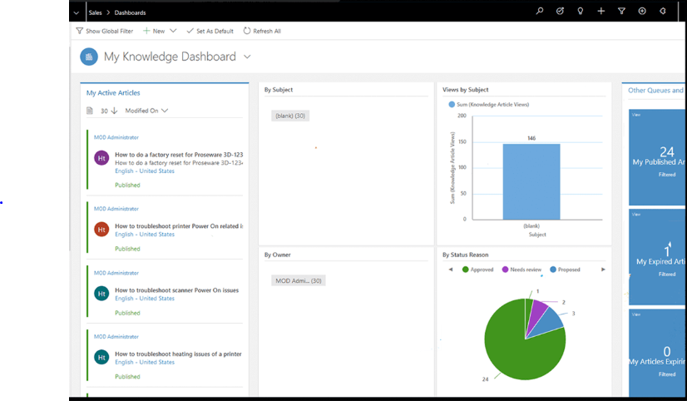Open the Modified On sort dropdown

pyautogui.click(x=146, y=111)
